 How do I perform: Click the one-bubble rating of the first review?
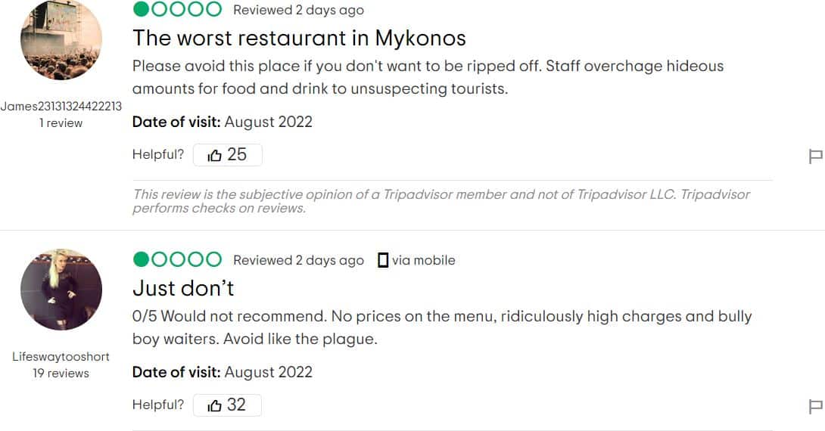177,10
